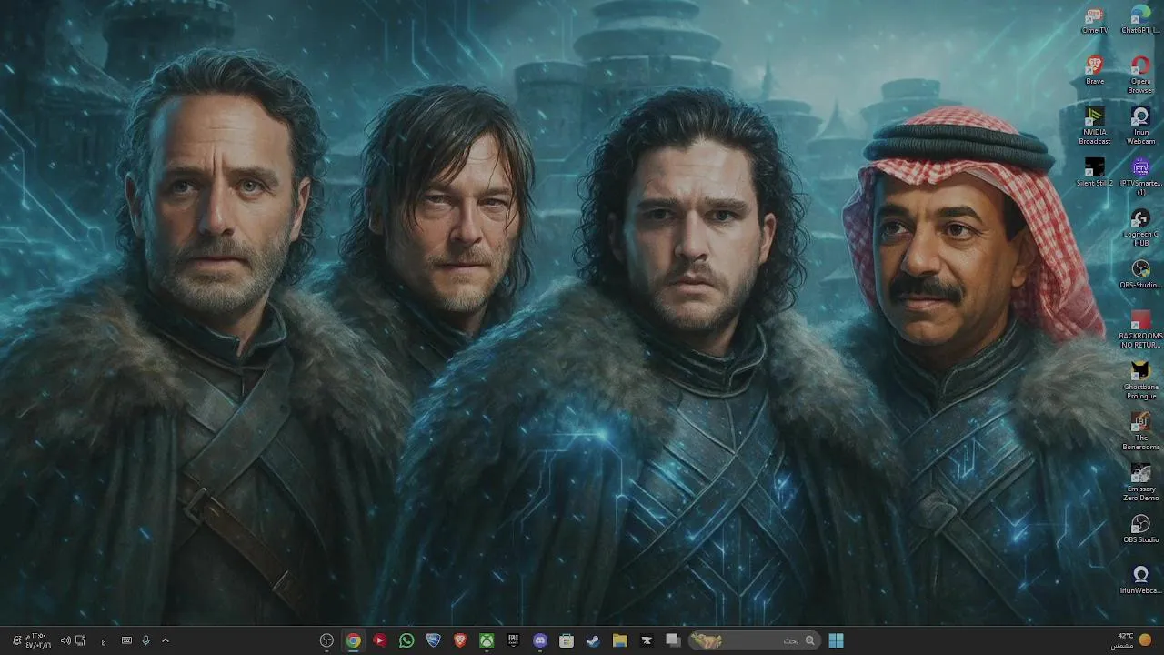The height and width of the screenshot is (655, 1164).
Task: Open the red YouTube-style taskbar app
Action: point(380,640)
